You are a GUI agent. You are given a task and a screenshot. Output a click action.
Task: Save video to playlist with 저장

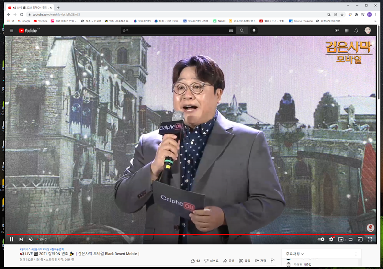pos(260,261)
